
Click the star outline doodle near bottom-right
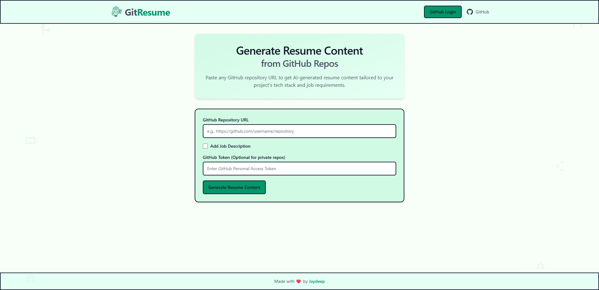(541, 266)
